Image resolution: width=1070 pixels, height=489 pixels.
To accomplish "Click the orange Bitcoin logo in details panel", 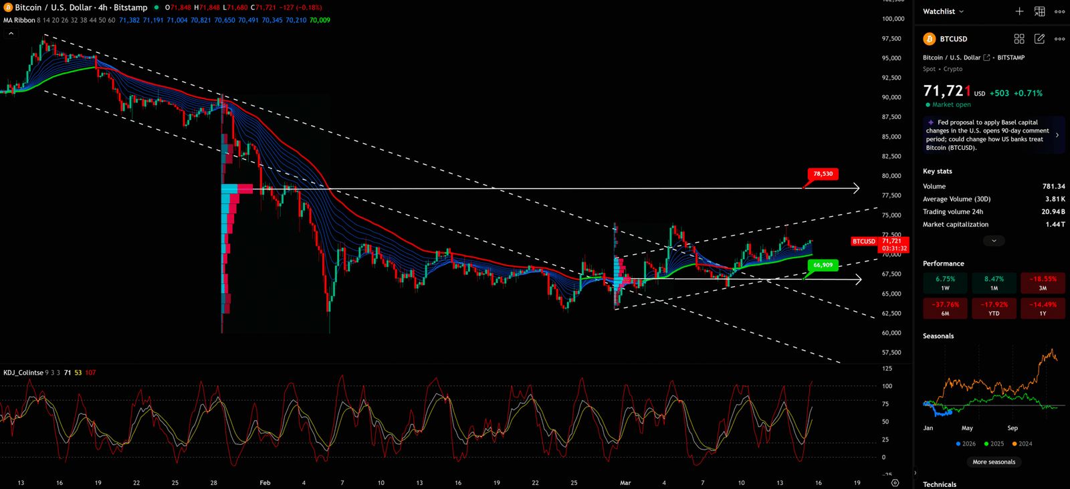I will [x=929, y=39].
